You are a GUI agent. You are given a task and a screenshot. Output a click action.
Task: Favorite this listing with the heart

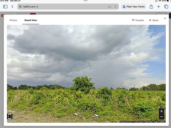point(138,20)
